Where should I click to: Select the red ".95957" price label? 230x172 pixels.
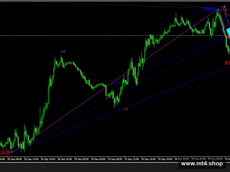5,153
